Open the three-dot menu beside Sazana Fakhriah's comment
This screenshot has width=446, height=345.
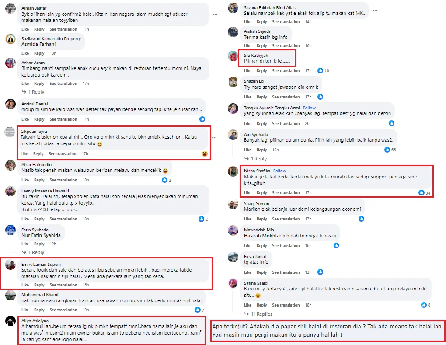[375, 10]
